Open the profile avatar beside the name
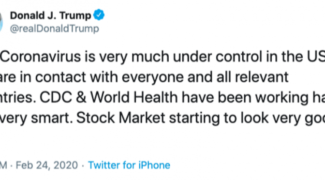 [x=1, y=22]
